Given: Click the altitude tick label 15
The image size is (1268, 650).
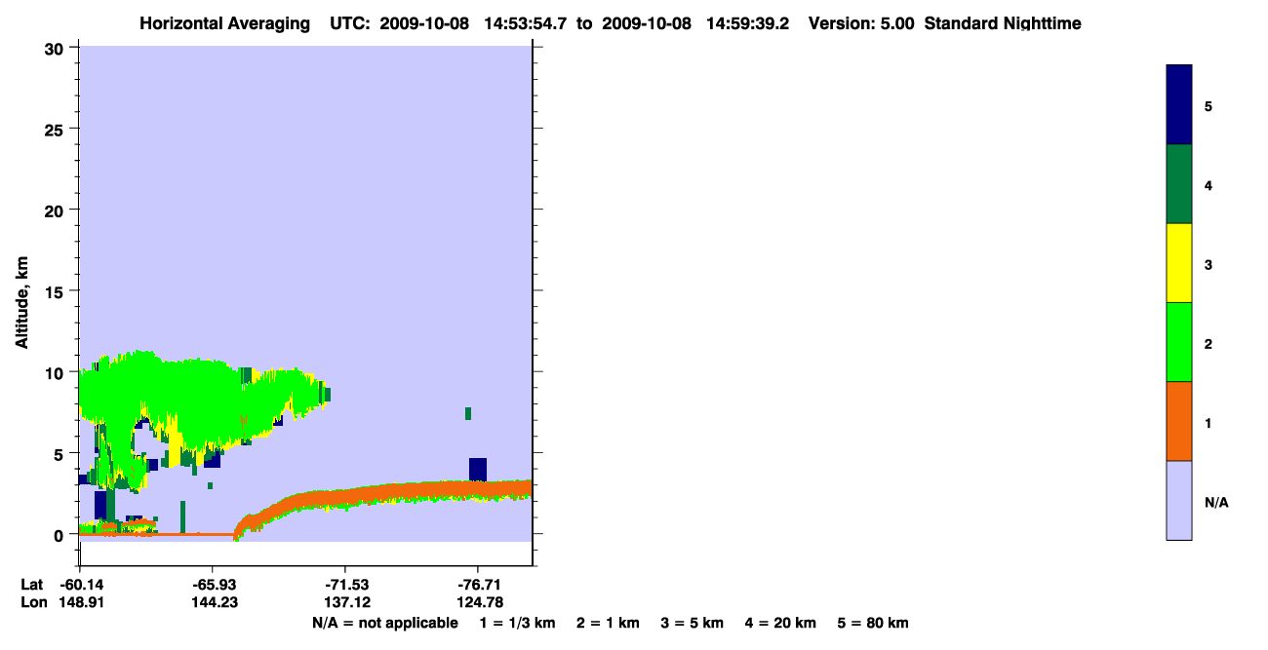Looking at the screenshot, I should (57, 291).
